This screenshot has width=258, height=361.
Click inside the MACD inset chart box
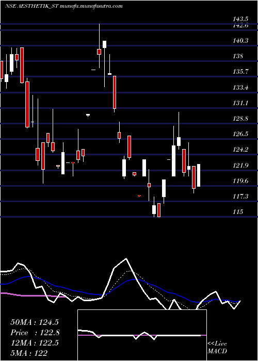[142, 335]
